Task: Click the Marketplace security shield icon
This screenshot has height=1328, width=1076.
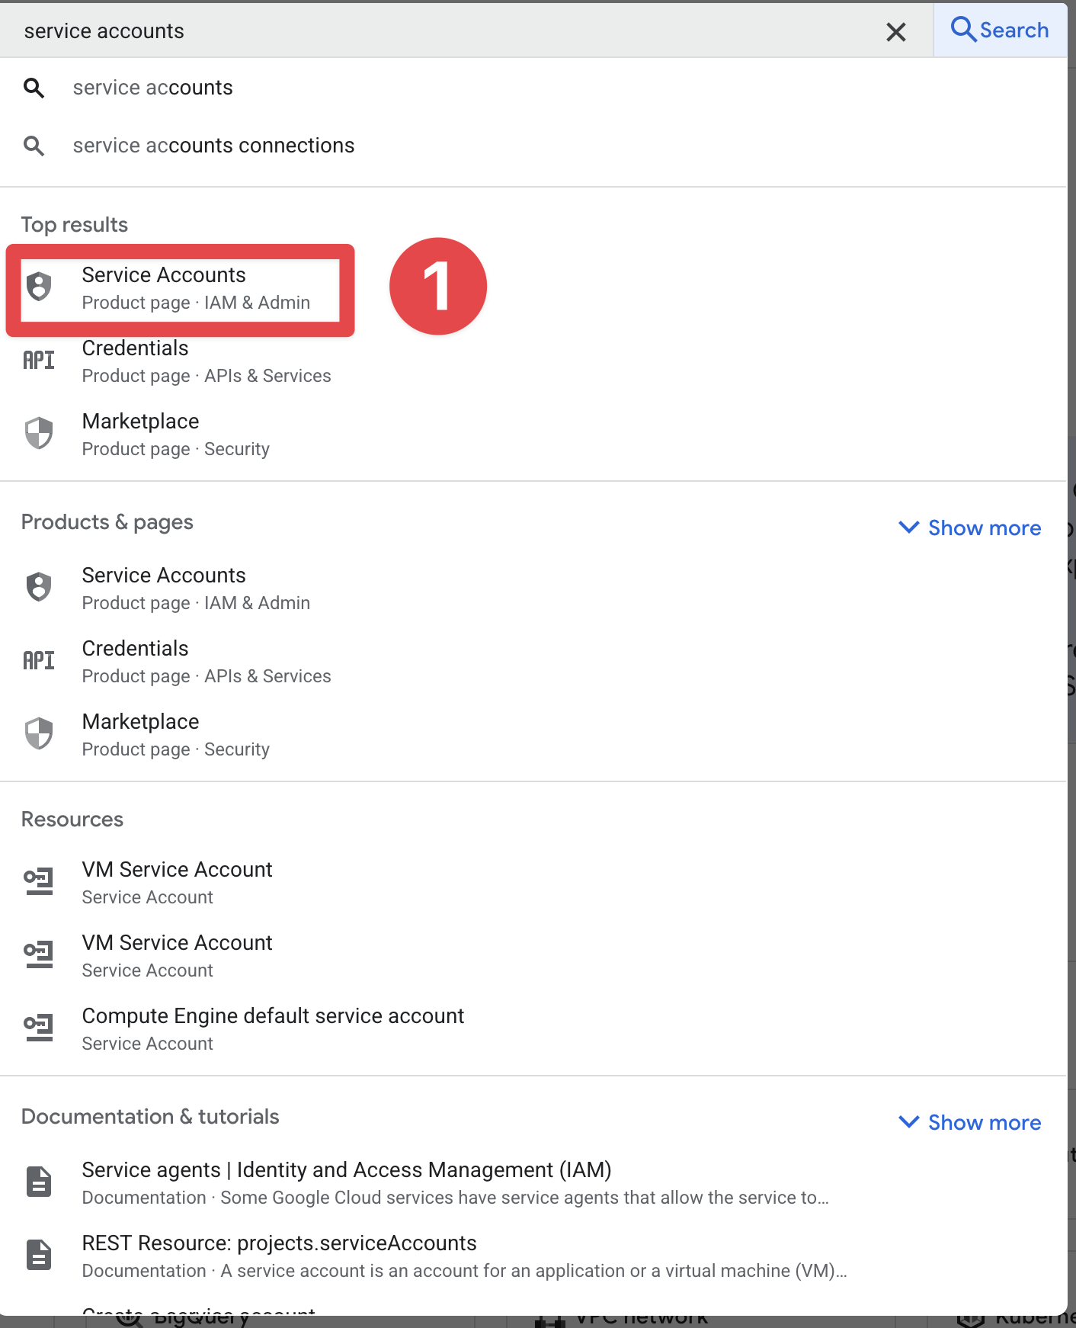Action: coord(38,432)
